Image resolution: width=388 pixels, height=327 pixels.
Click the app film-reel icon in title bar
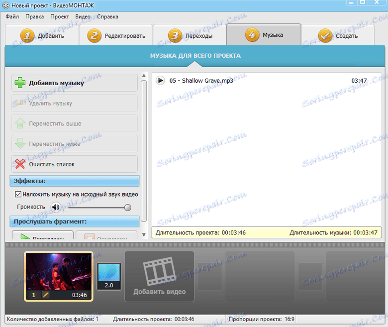click(5, 5)
